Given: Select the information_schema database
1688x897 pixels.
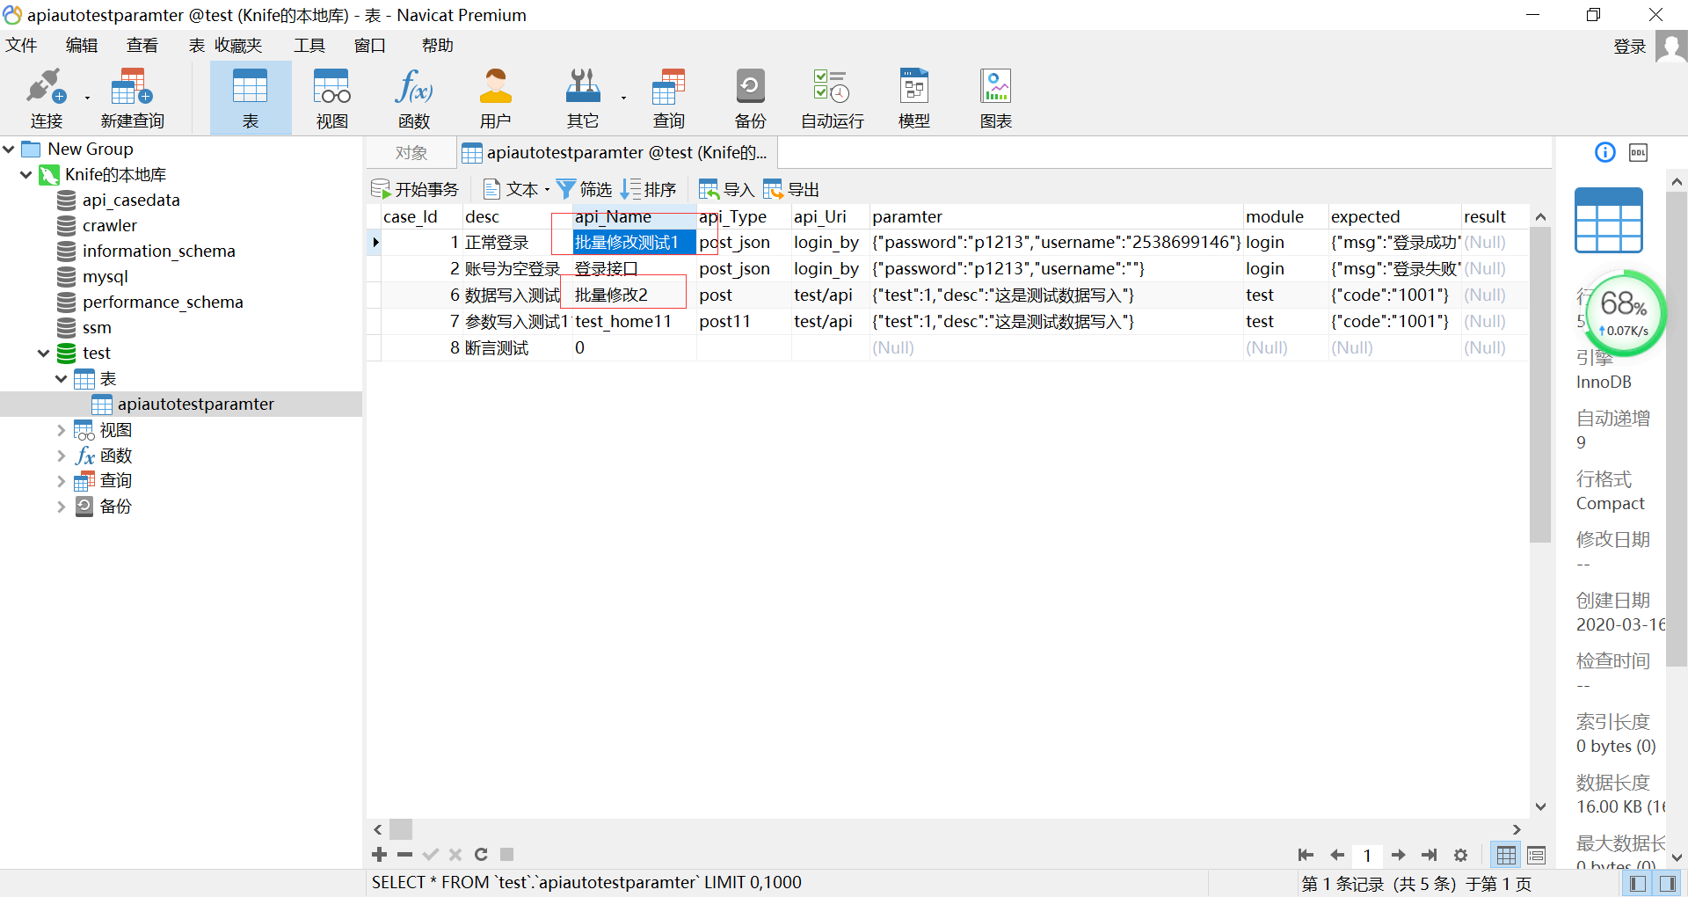Looking at the screenshot, I should pos(159,251).
